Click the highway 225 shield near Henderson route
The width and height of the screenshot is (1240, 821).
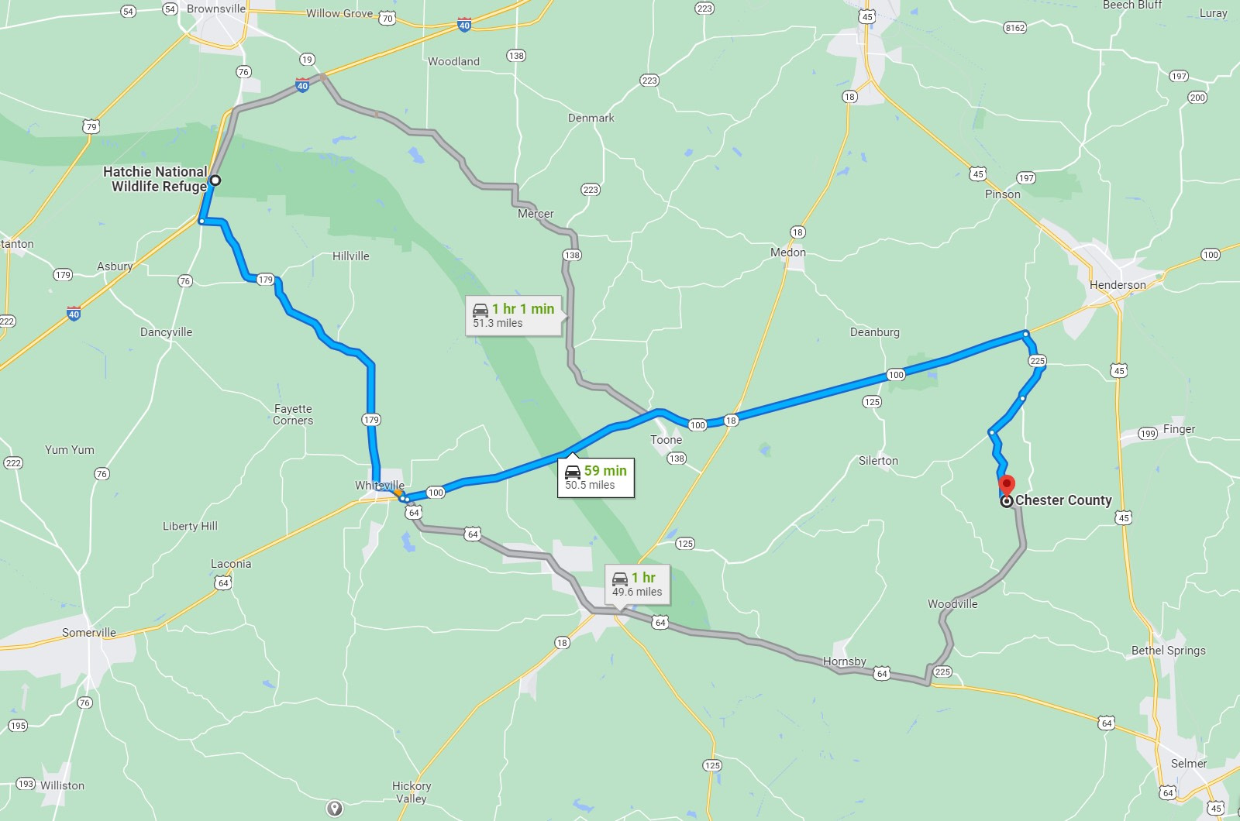pos(1037,361)
